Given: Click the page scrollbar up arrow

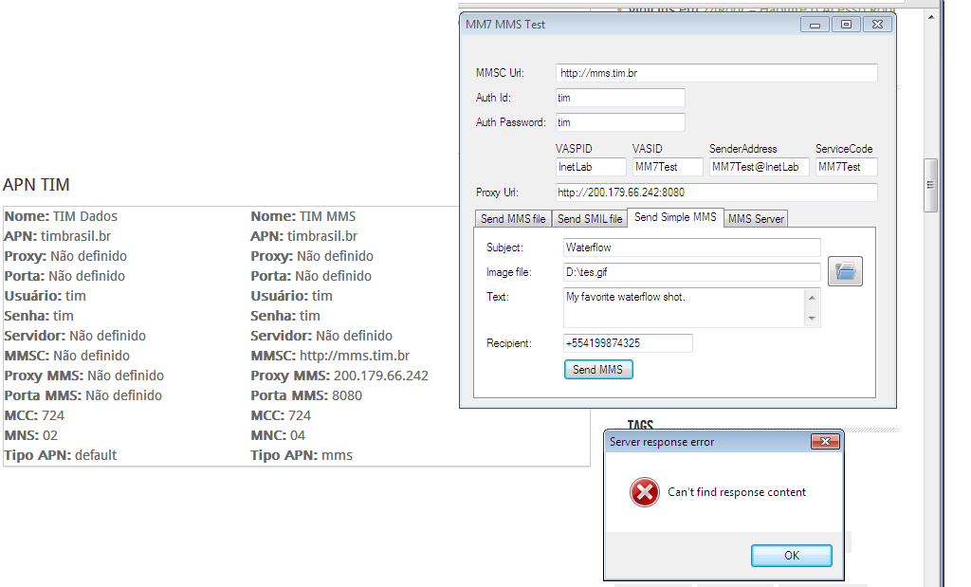Looking at the screenshot, I should [931, 17].
